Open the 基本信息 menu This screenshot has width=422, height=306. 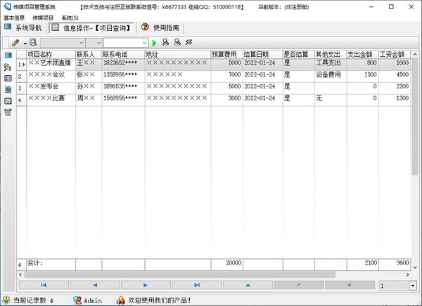(14, 17)
